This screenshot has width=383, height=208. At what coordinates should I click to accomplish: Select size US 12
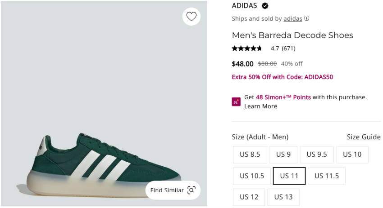pyautogui.click(x=249, y=197)
